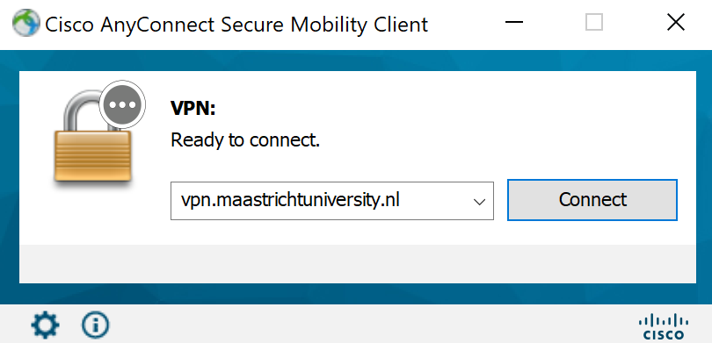The height and width of the screenshot is (343, 712).
Task: Click the three-dot status badge on padlock
Action: 122,104
